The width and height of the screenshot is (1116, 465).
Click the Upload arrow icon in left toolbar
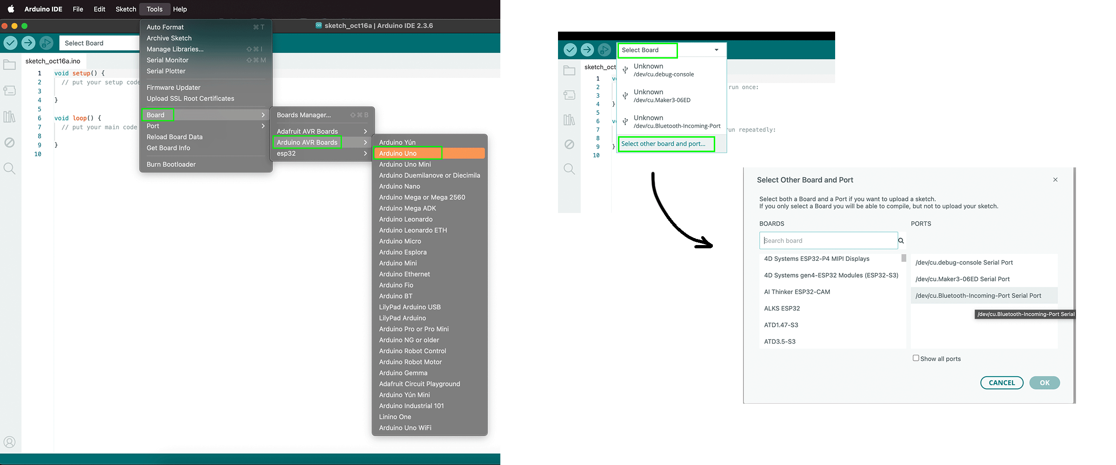pyautogui.click(x=28, y=43)
